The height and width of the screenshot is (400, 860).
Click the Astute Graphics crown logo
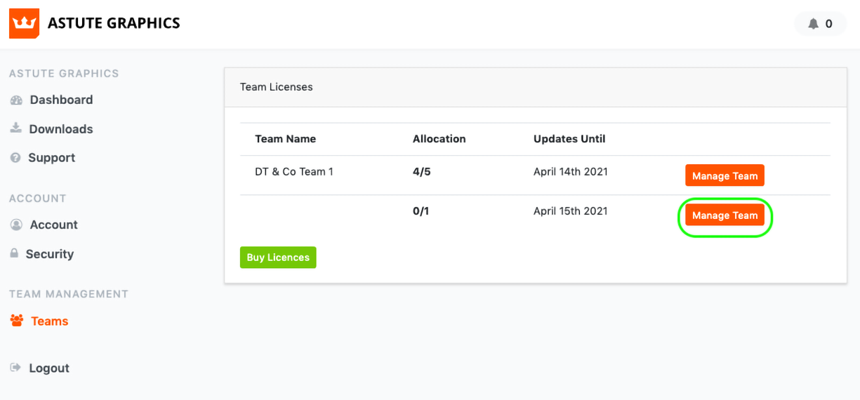click(x=23, y=24)
